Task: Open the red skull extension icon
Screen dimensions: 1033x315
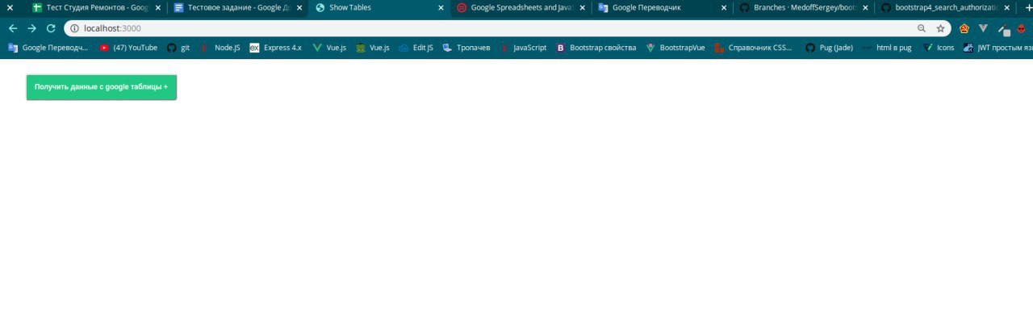Action: [x=1022, y=28]
